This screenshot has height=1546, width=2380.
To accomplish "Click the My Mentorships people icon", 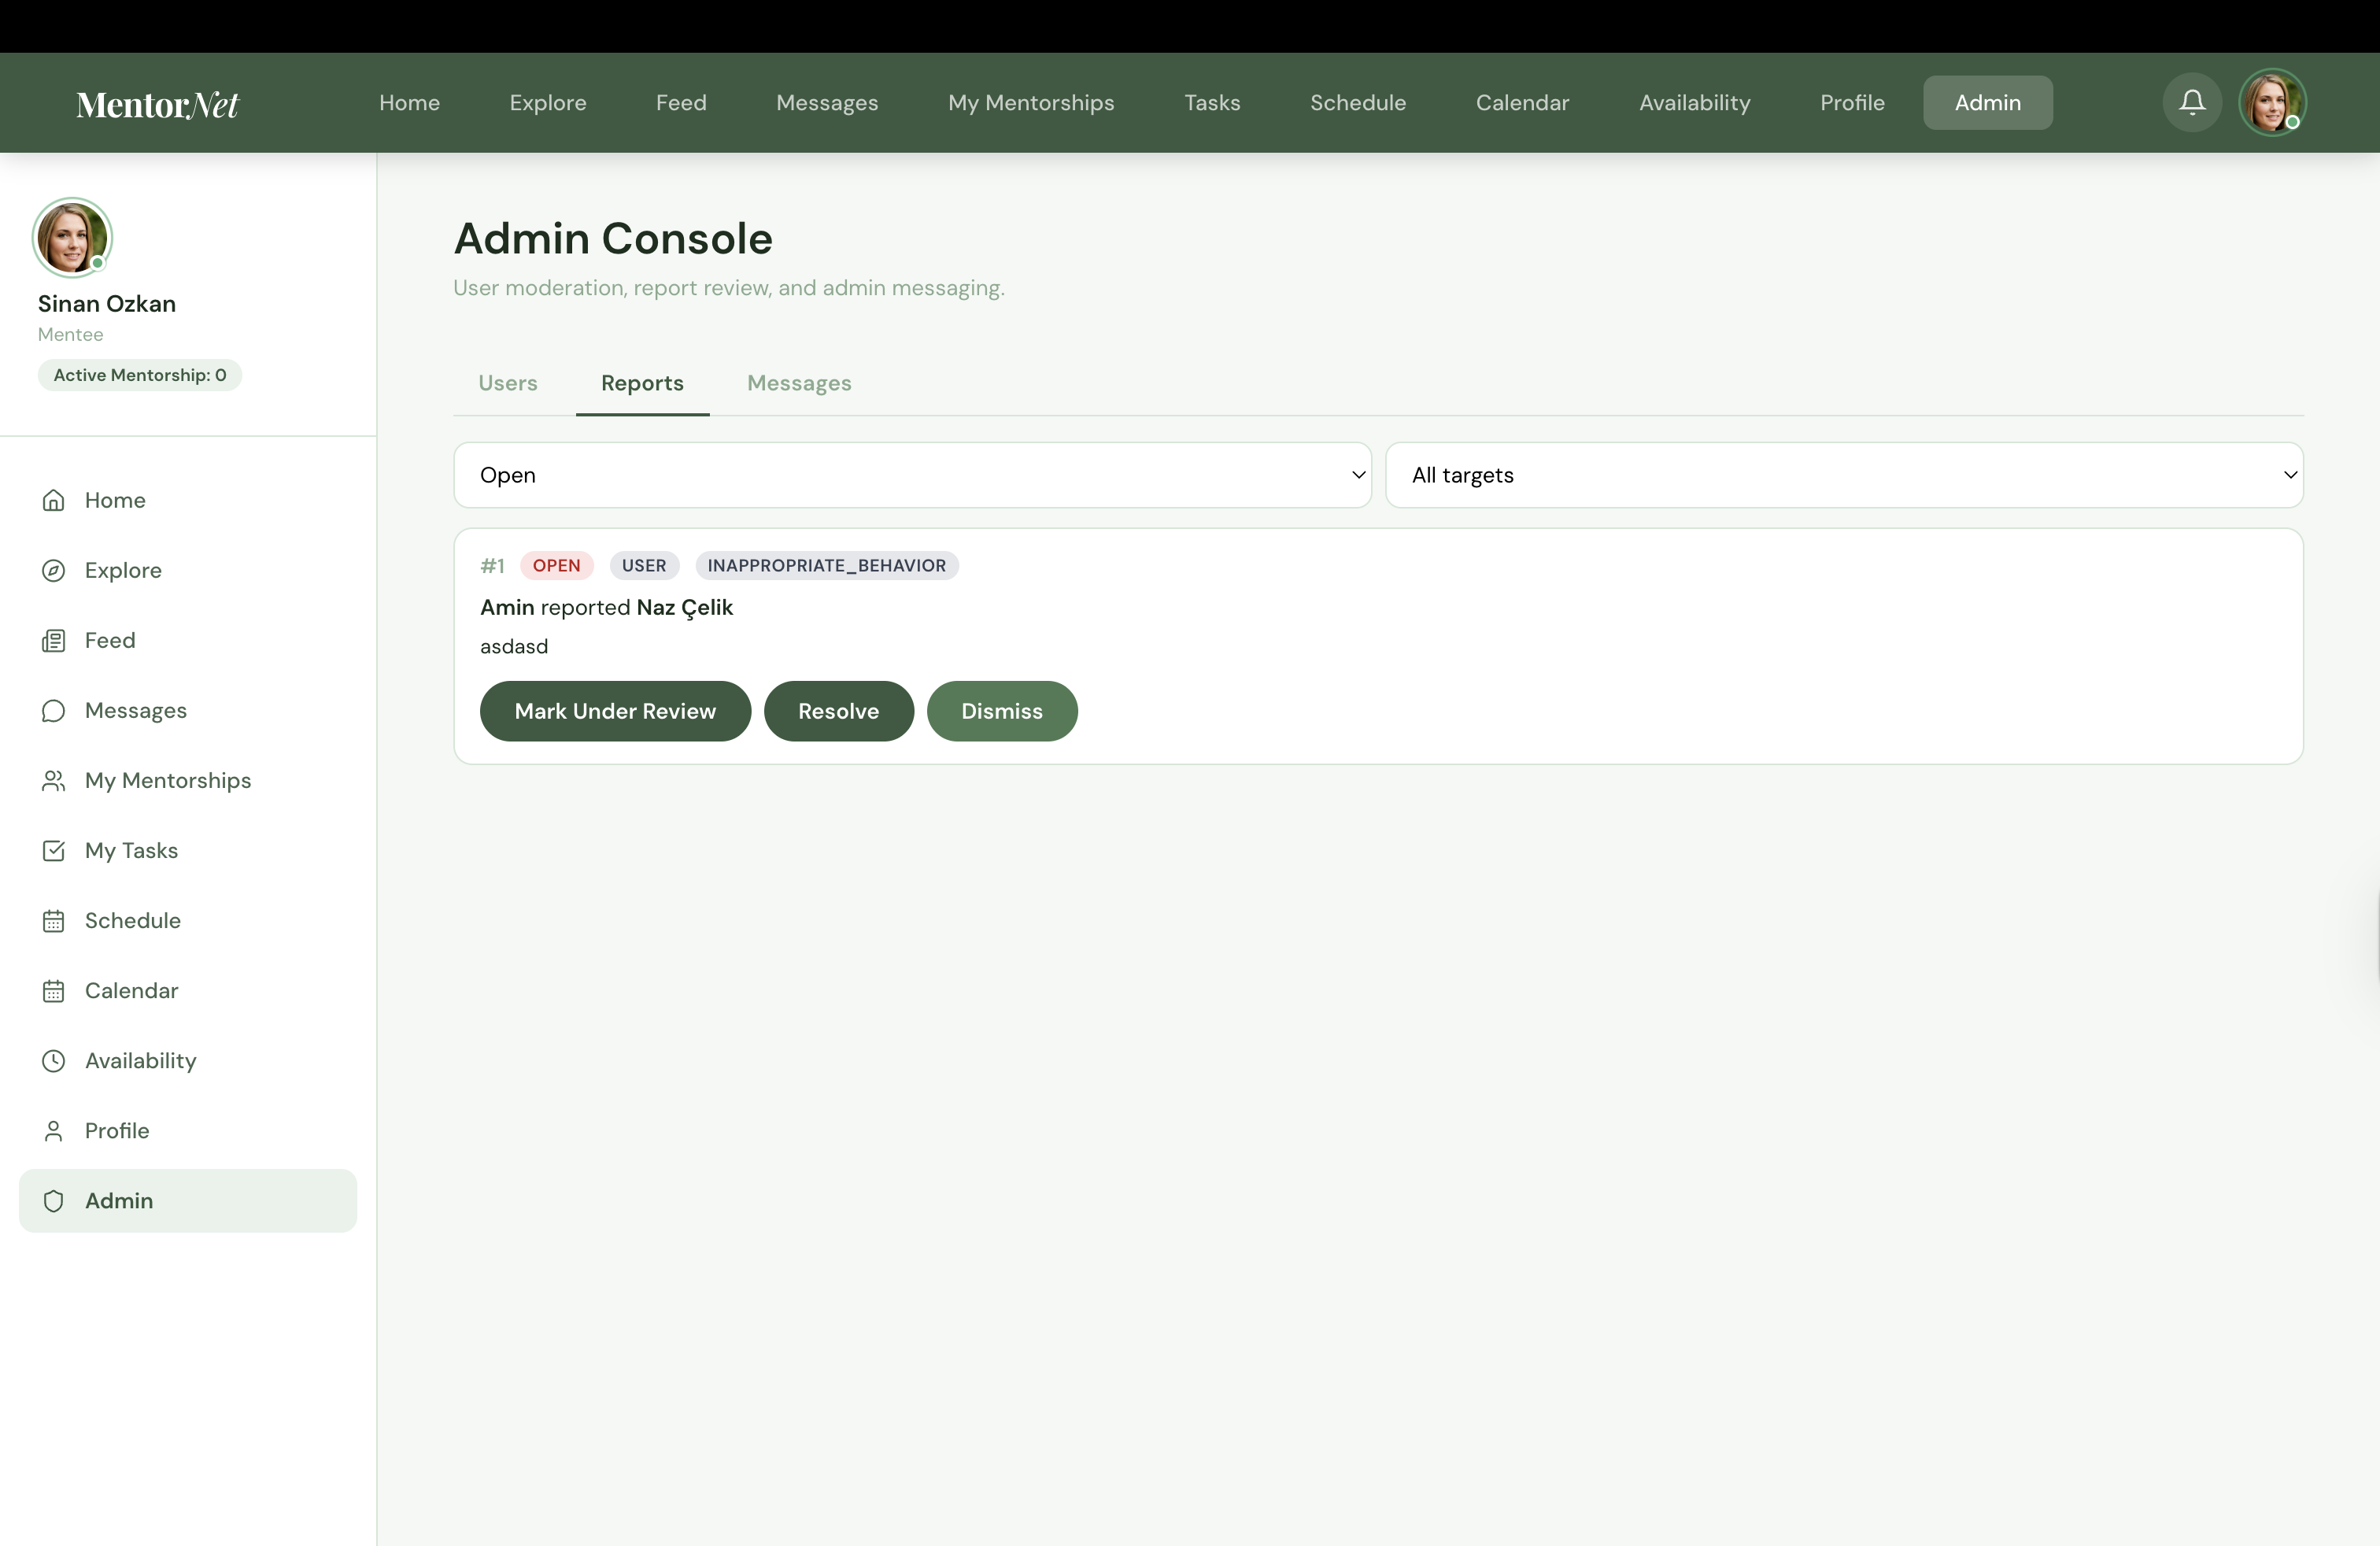I will 53,780.
